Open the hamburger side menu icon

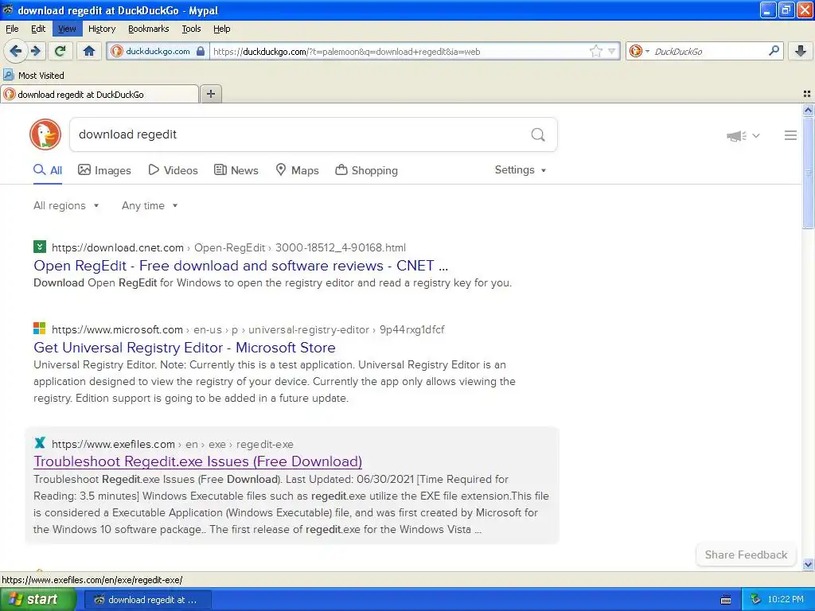pos(790,135)
